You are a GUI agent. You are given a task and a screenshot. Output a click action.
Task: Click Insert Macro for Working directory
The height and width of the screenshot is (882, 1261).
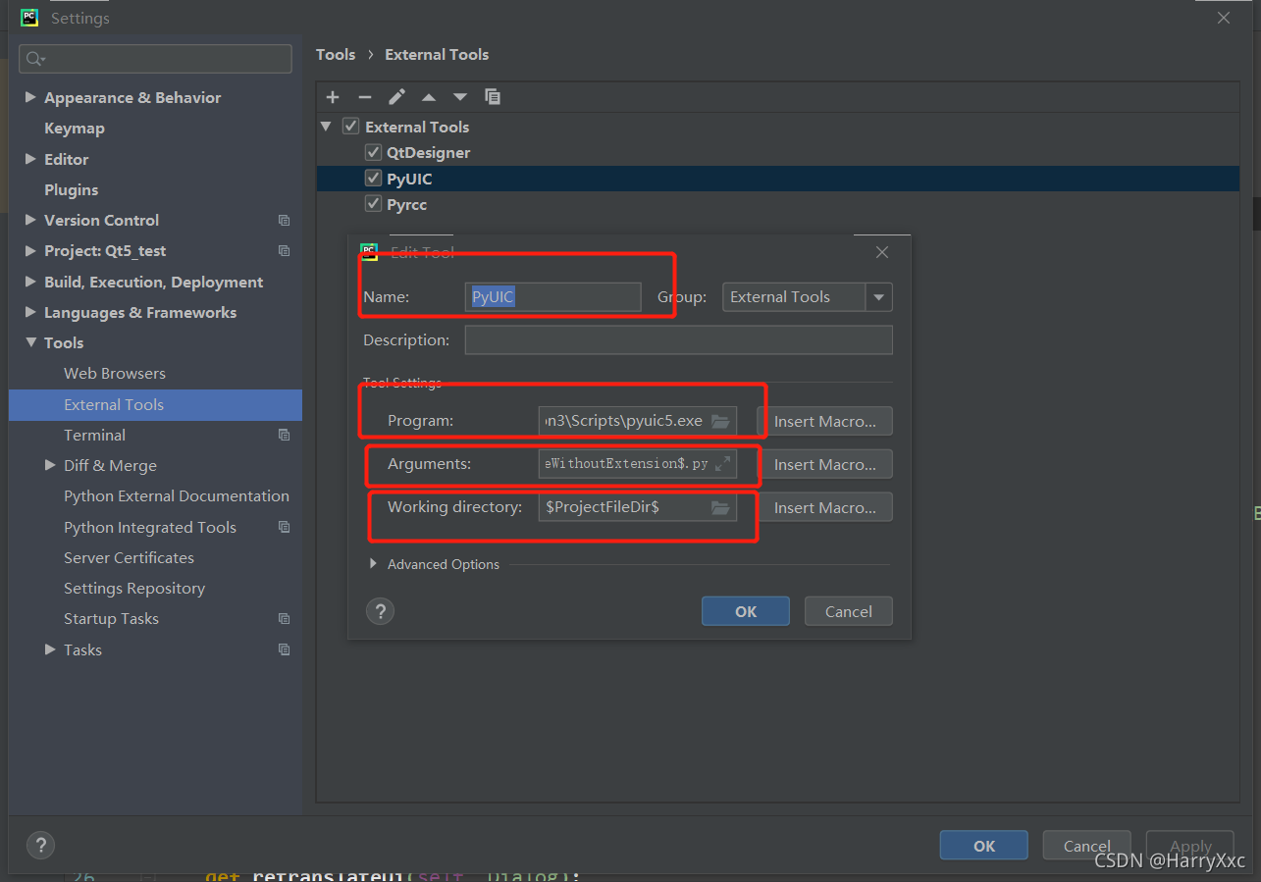pos(825,507)
